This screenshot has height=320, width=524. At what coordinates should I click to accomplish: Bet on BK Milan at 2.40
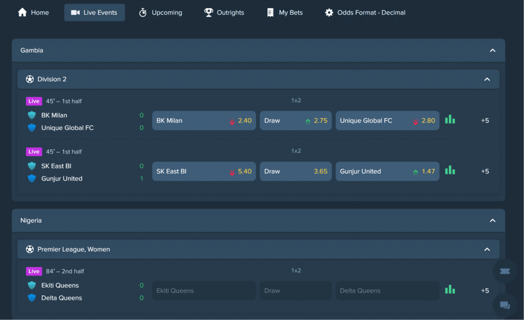point(204,120)
